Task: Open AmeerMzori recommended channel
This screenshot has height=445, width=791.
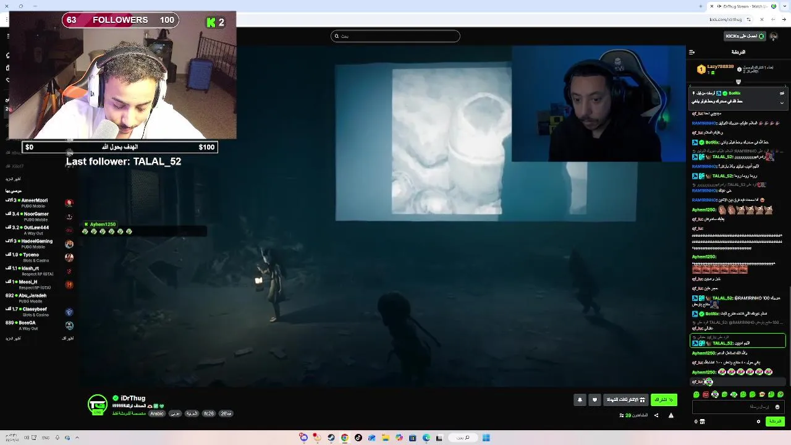Action: pyautogui.click(x=40, y=203)
